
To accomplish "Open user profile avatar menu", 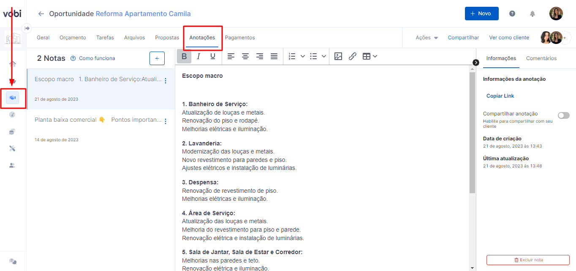I will pos(556,14).
